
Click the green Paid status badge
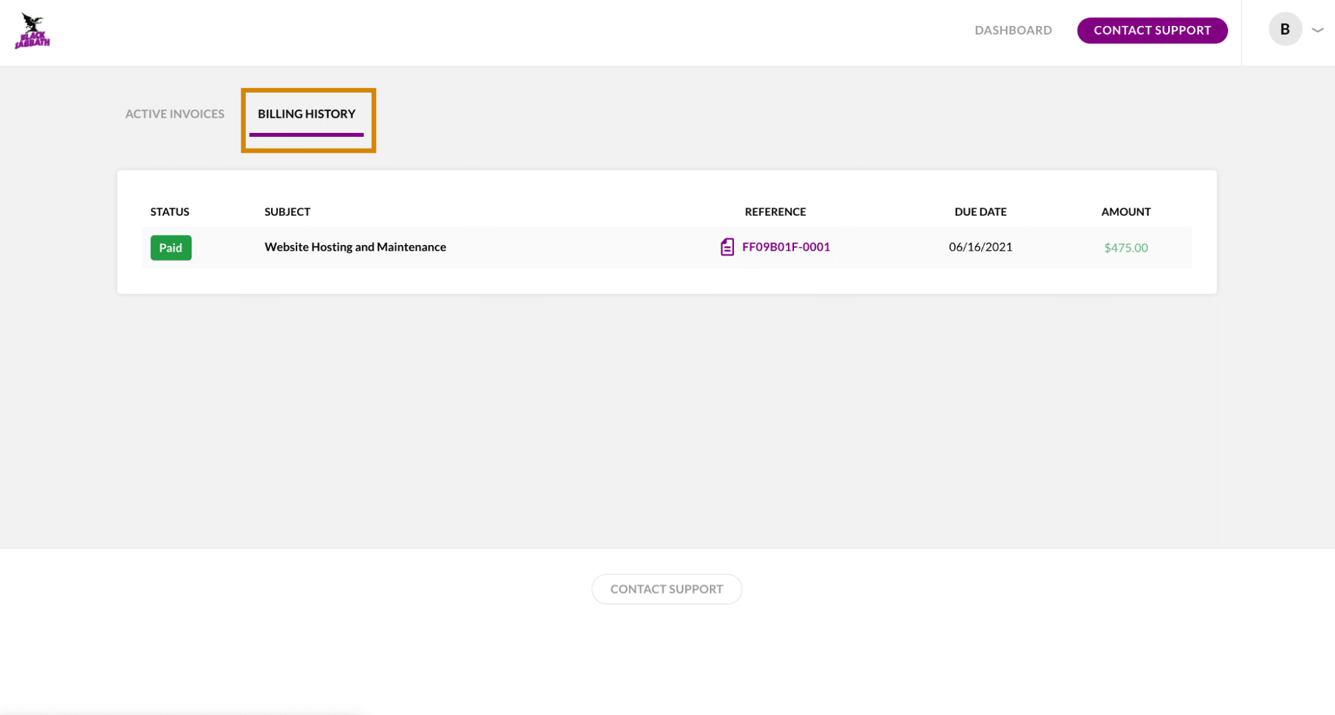coord(171,248)
